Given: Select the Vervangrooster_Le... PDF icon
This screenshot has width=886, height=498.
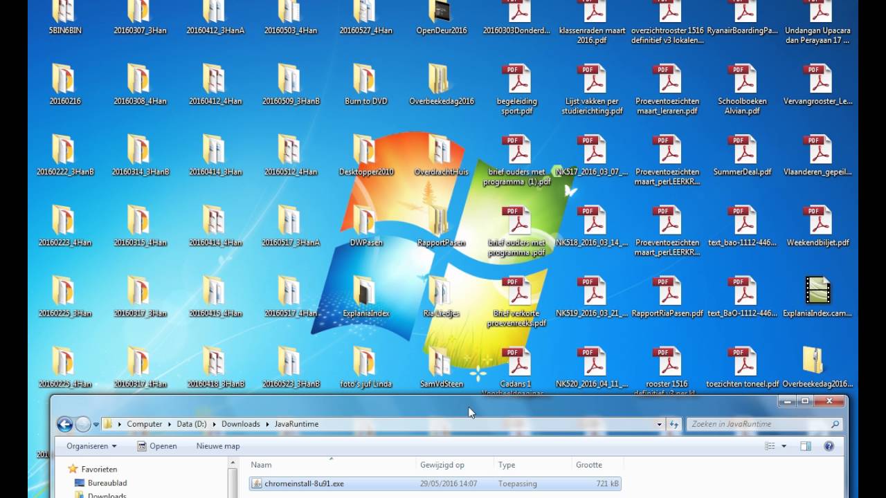Looking at the screenshot, I should pos(818,79).
